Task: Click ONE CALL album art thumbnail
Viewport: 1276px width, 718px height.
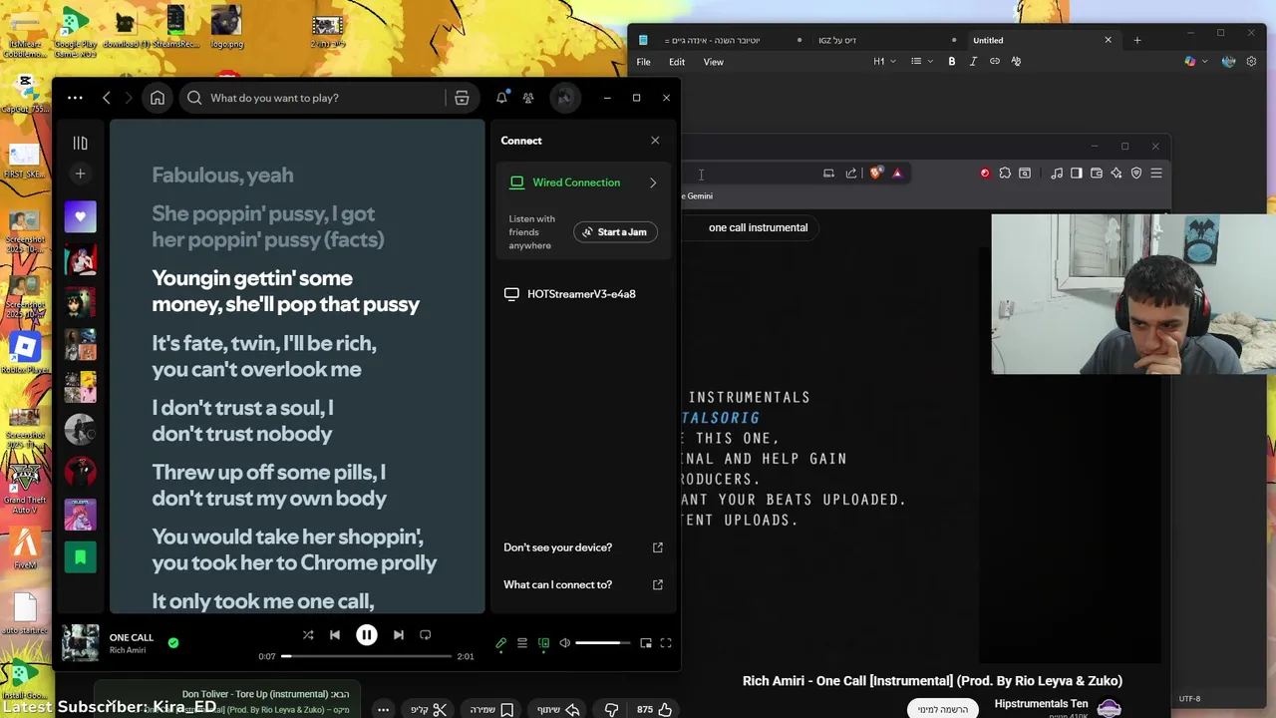Action: (x=81, y=643)
